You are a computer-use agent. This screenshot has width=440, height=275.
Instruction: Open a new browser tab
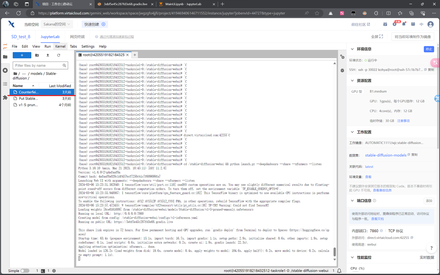coord(222,4)
